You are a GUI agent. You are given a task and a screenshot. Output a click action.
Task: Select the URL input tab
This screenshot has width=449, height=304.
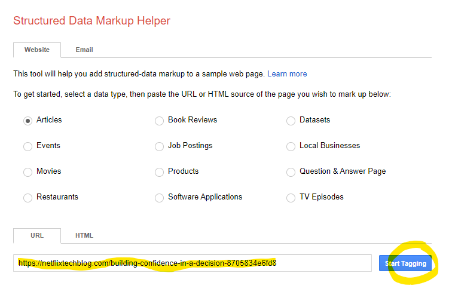coord(37,235)
